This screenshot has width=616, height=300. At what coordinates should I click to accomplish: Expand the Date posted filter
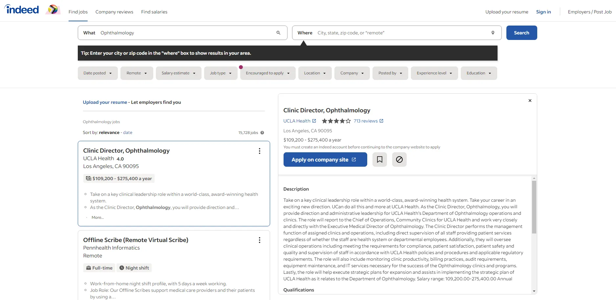pyautogui.click(x=98, y=73)
